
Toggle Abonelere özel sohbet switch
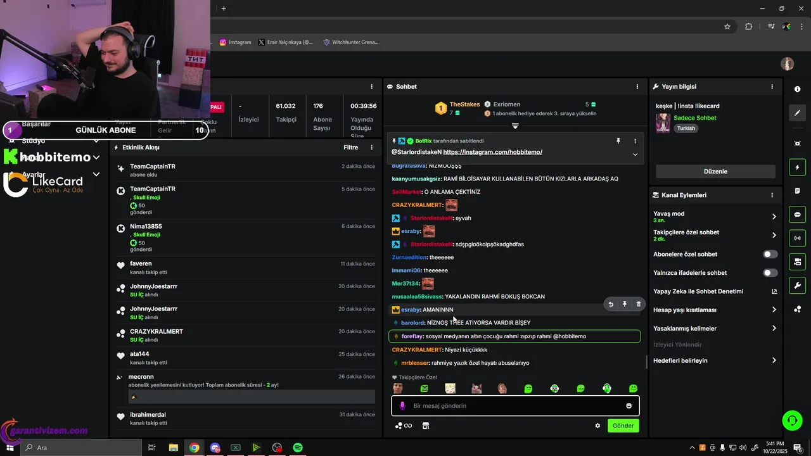pos(770,254)
